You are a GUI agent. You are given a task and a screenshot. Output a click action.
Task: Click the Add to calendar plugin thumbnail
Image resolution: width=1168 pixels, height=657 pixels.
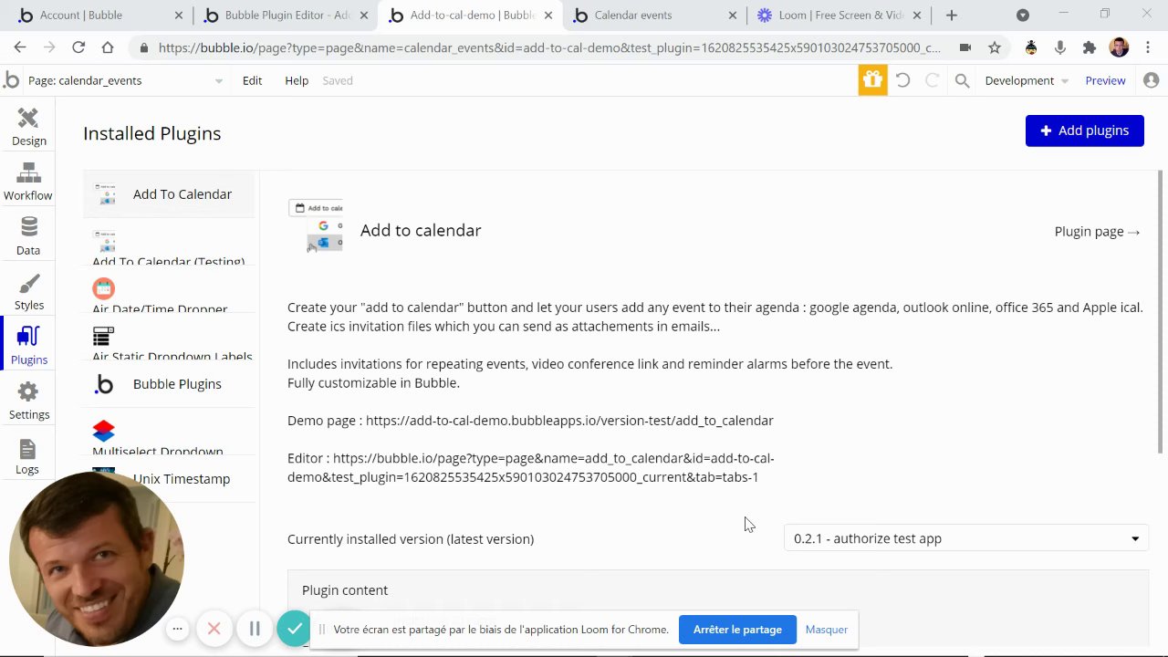click(316, 225)
